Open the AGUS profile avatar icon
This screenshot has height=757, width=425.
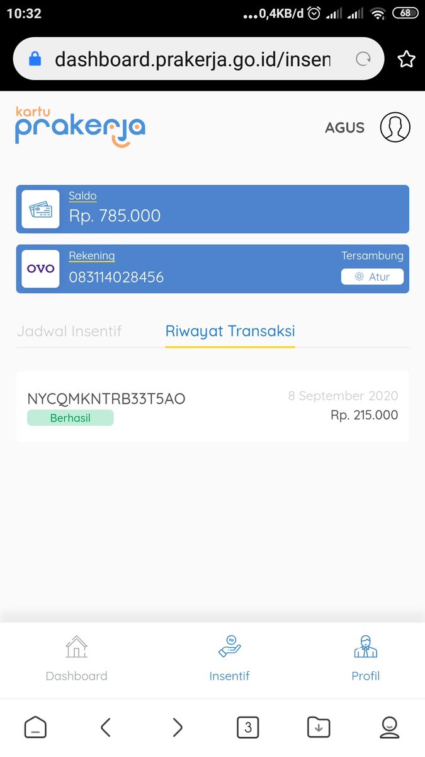[395, 127]
